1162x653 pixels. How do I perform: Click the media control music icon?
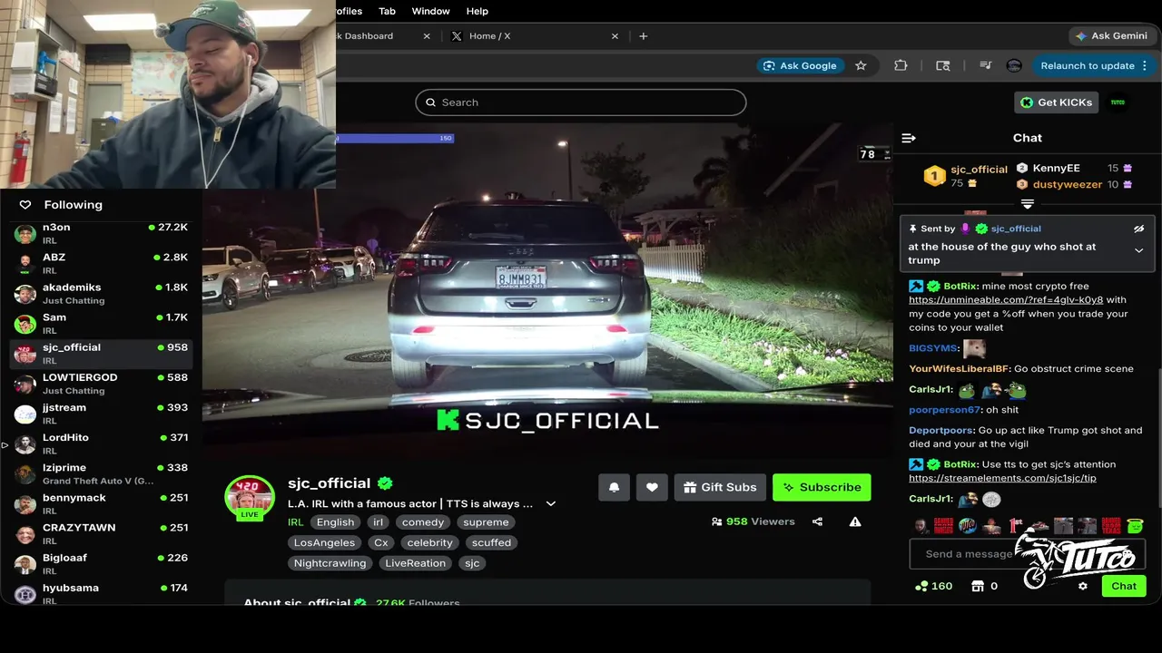click(985, 65)
